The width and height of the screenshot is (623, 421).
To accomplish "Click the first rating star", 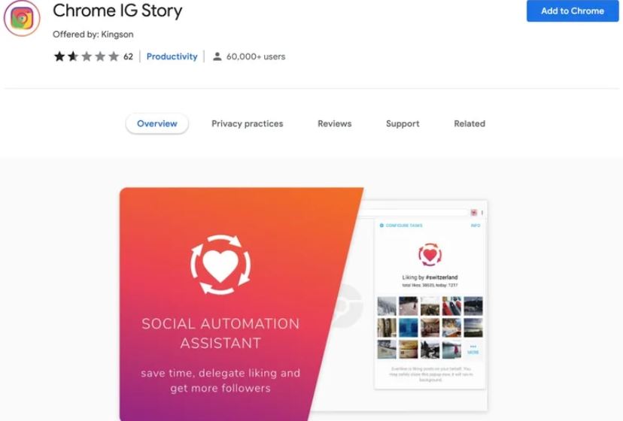I will click(59, 56).
